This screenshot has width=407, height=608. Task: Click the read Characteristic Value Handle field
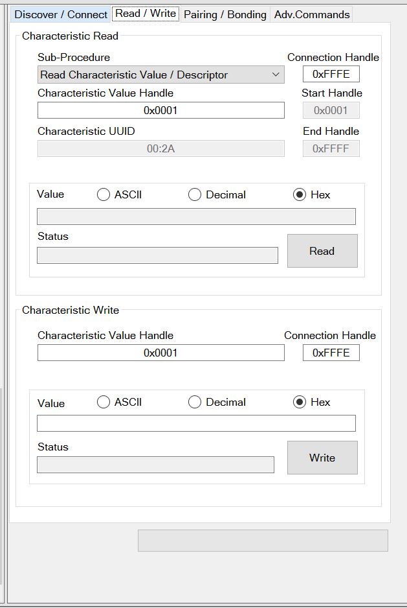[x=160, y=110]
